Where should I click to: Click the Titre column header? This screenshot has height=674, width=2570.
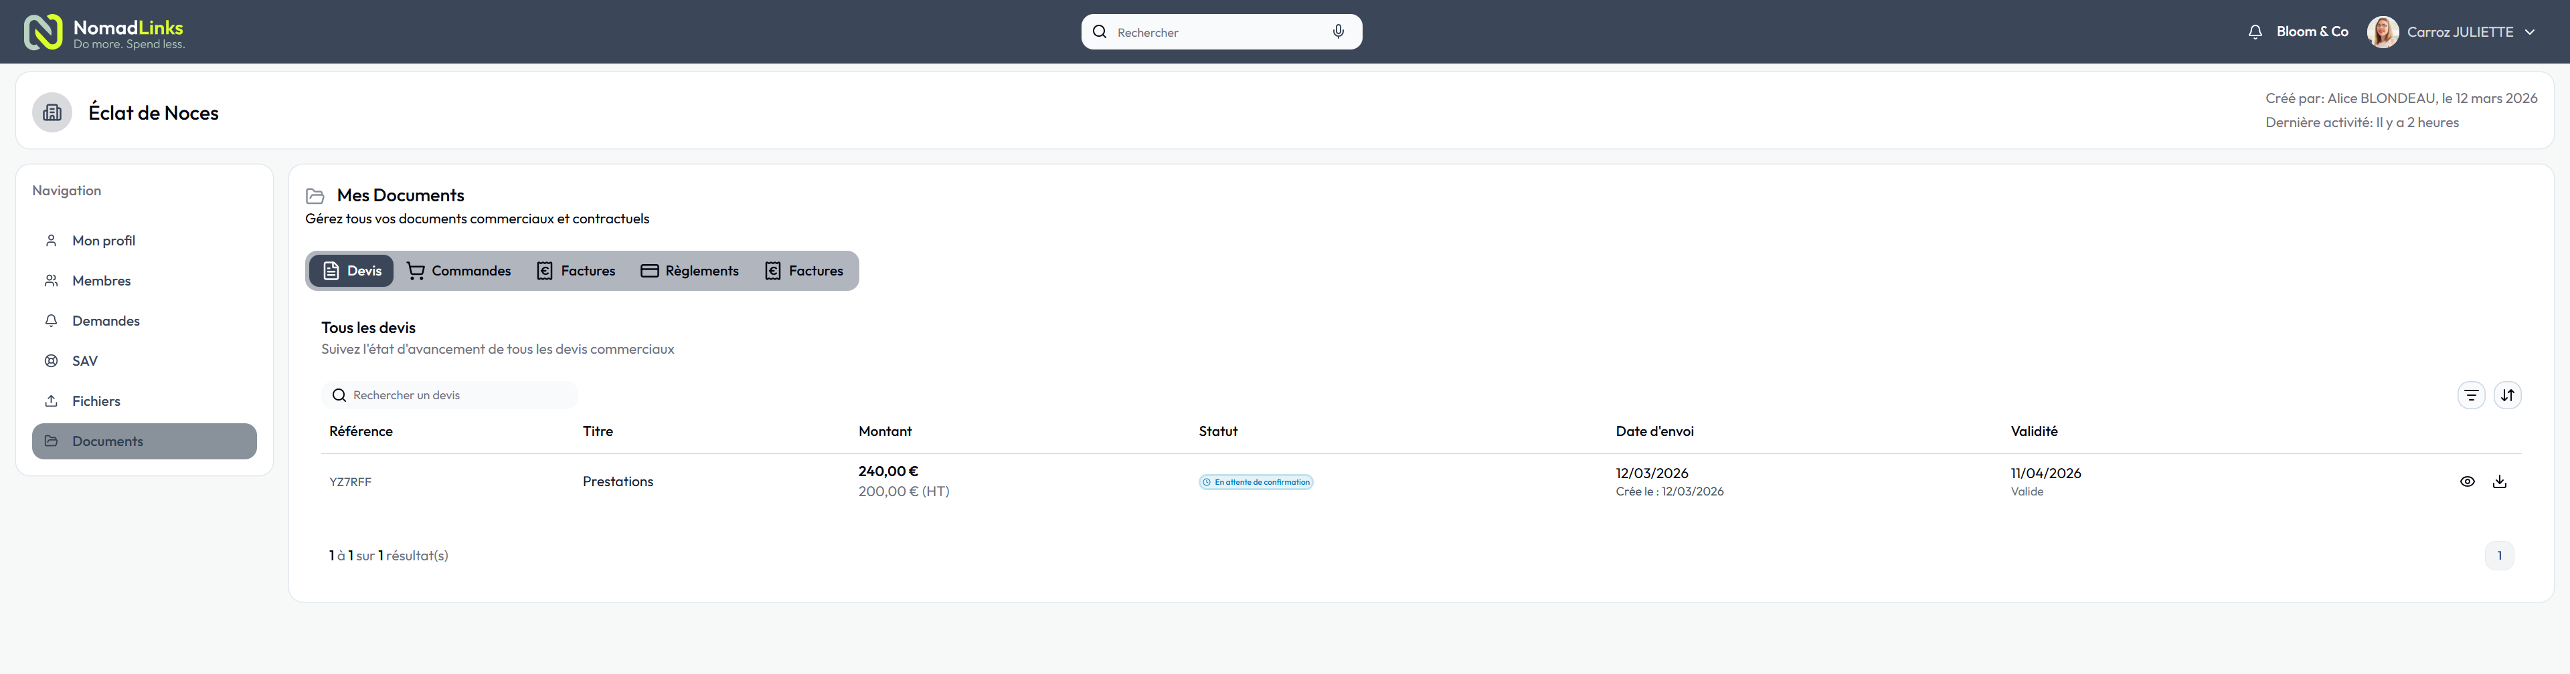point(598,432)
